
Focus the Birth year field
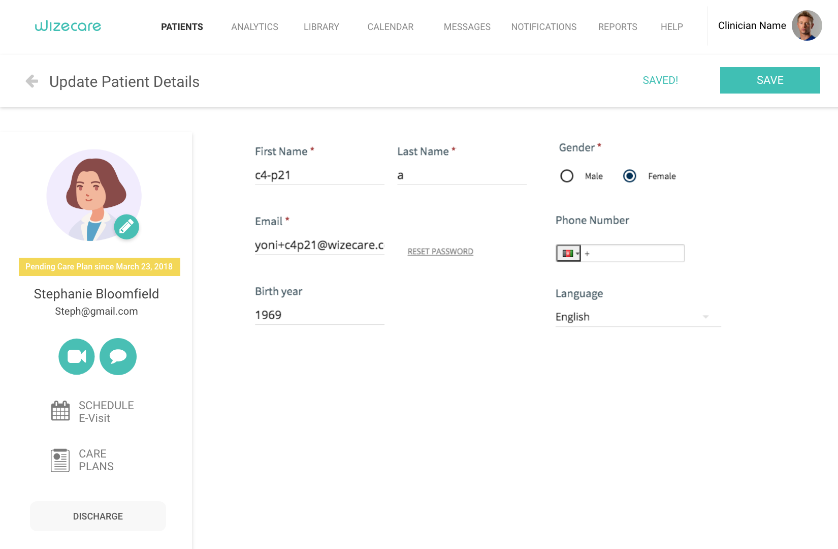coord(319,315)
